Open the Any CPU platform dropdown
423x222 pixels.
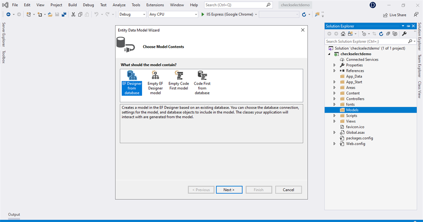click(173, 14)
